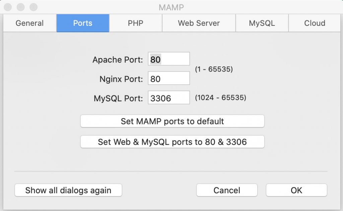This screenshot has width=343, height=211.
Task: Click the MAMP window title
Action: click(171, 7)
